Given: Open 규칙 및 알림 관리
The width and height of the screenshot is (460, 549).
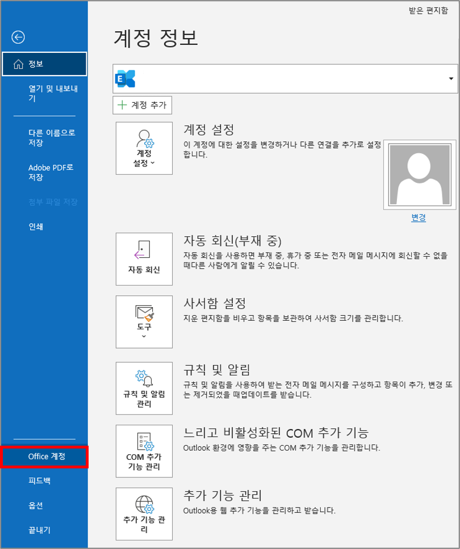Looking at the screenshot, I should [144, 388].
